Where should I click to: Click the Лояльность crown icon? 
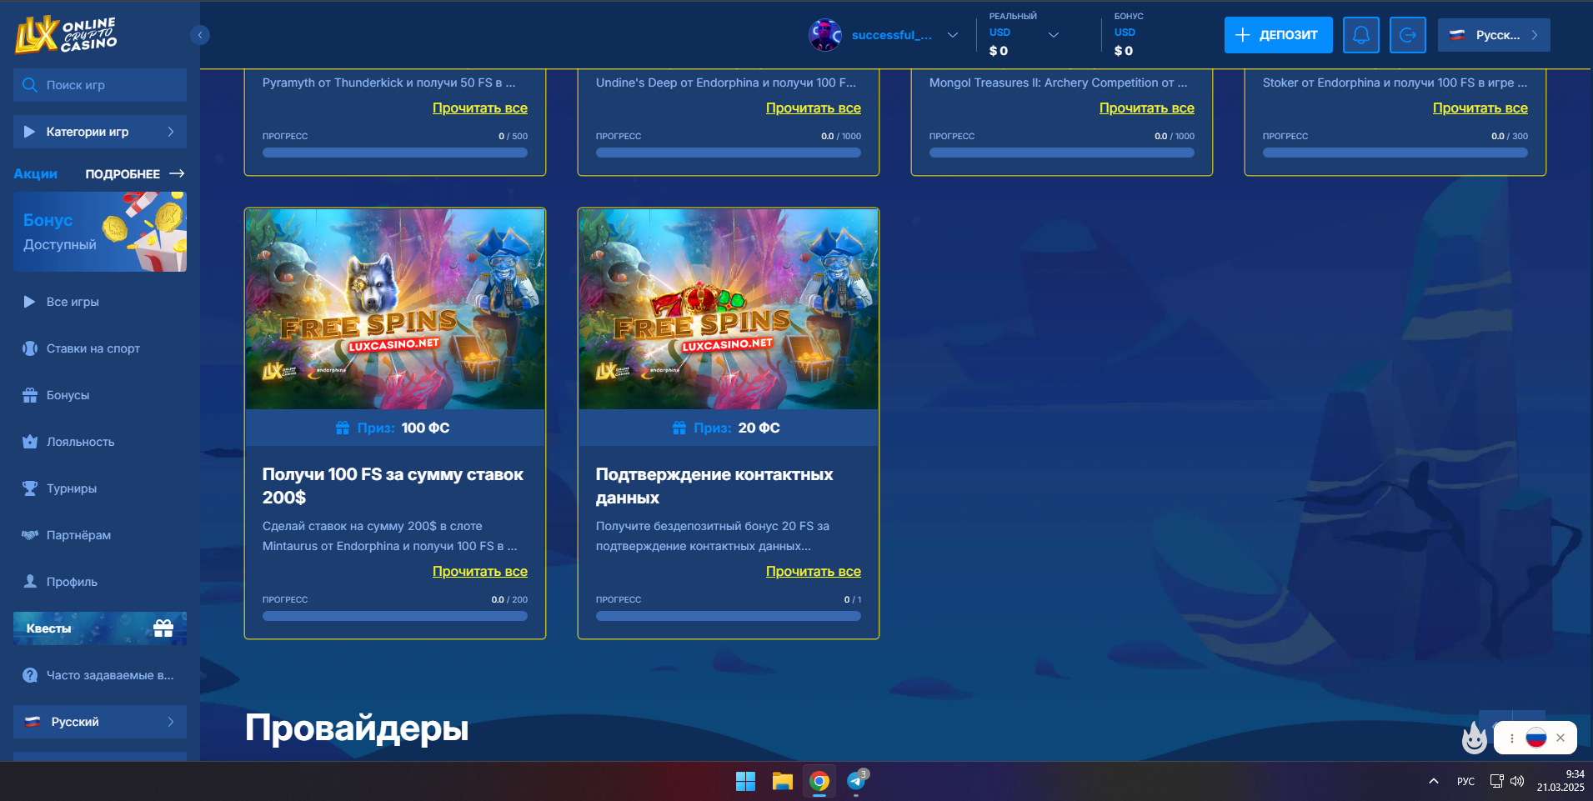[30, 442]
